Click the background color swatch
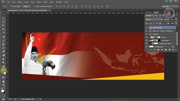The height and width of the screenshot is (101, 180). 4,93
